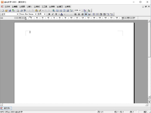Expand the Times New Roman font dropdown
Image resolution: width=151 pixels, height=113 pixels.
(35, 14)
